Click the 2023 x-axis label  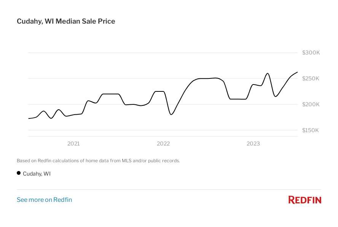tap(253, 144)
